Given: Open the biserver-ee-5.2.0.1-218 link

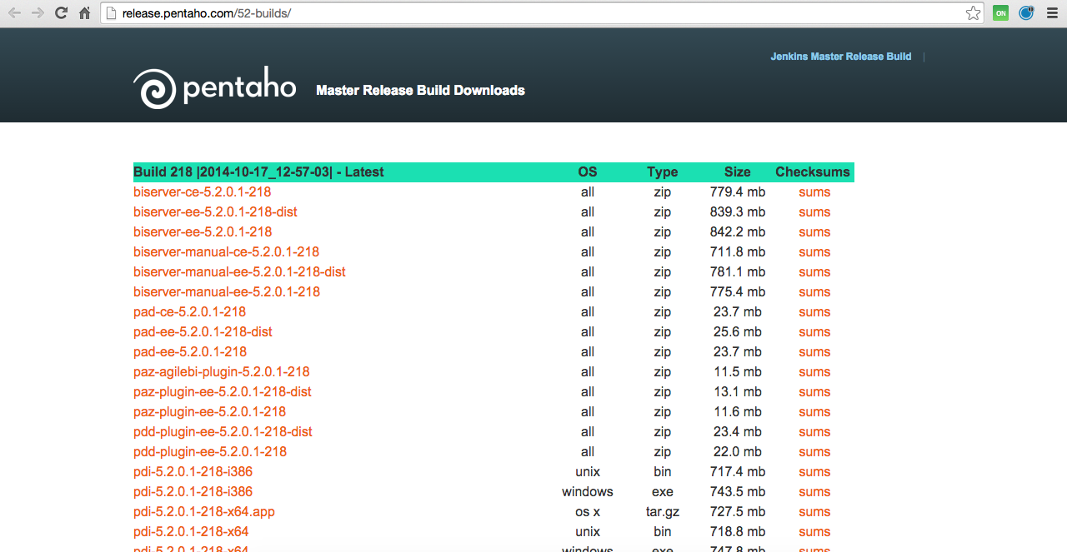Looking at the screenshot, I should (203, 232).
